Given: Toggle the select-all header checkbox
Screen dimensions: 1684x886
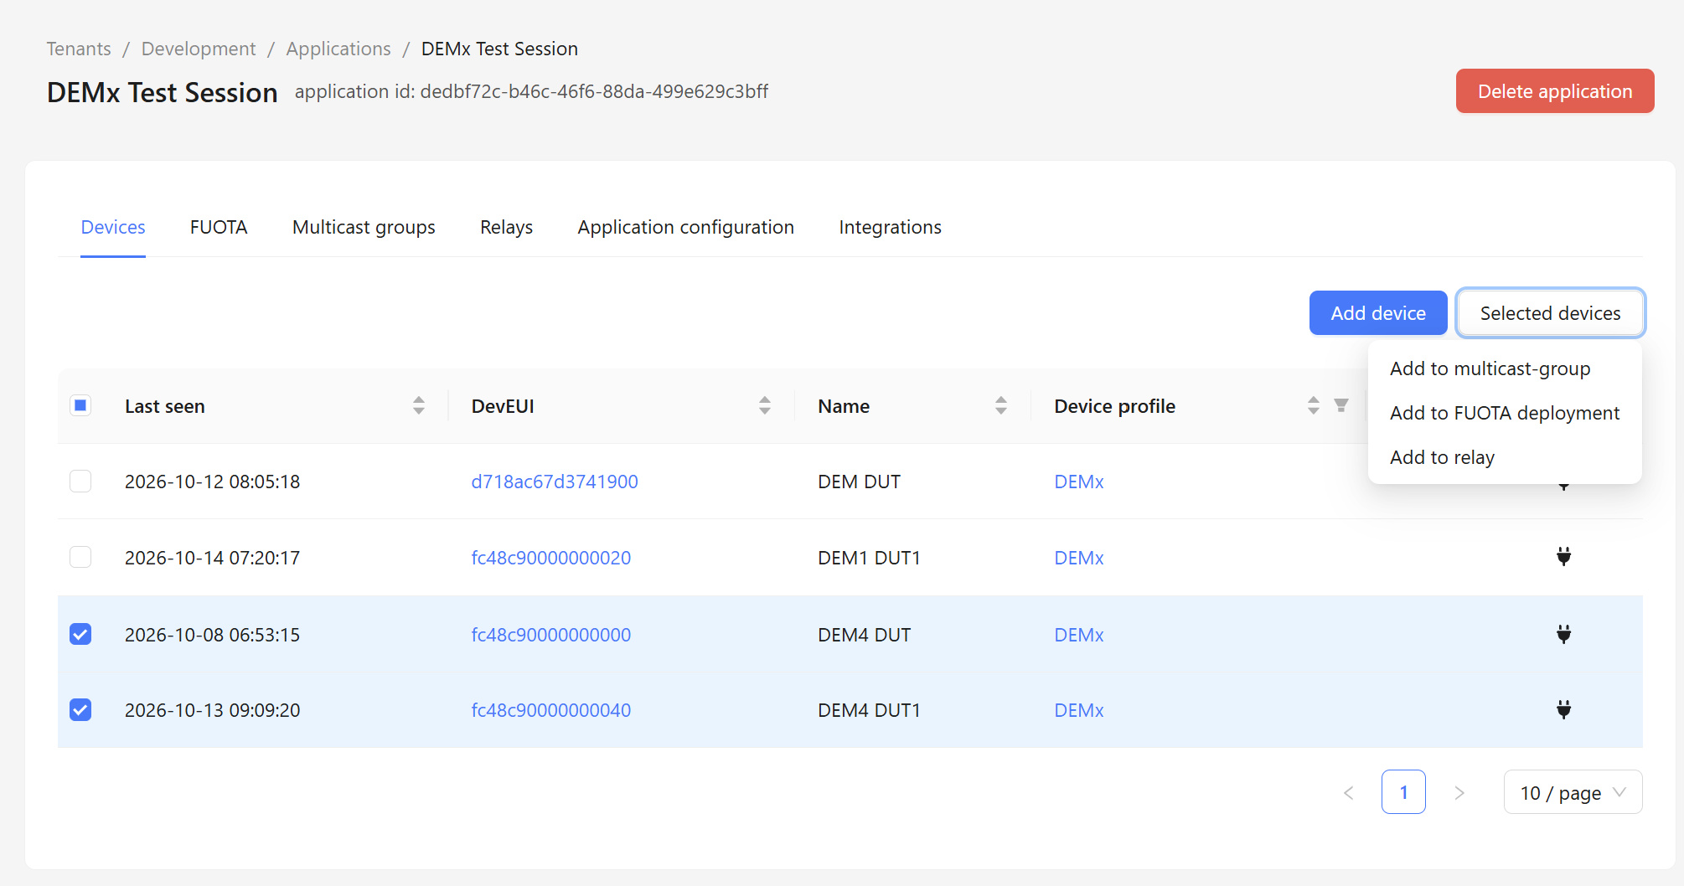Looking at the screenshot, I should click(80, 406).
